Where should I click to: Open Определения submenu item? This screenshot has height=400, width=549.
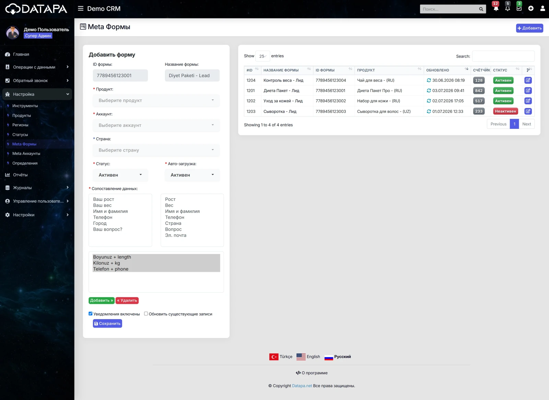[x=25, y=163]
